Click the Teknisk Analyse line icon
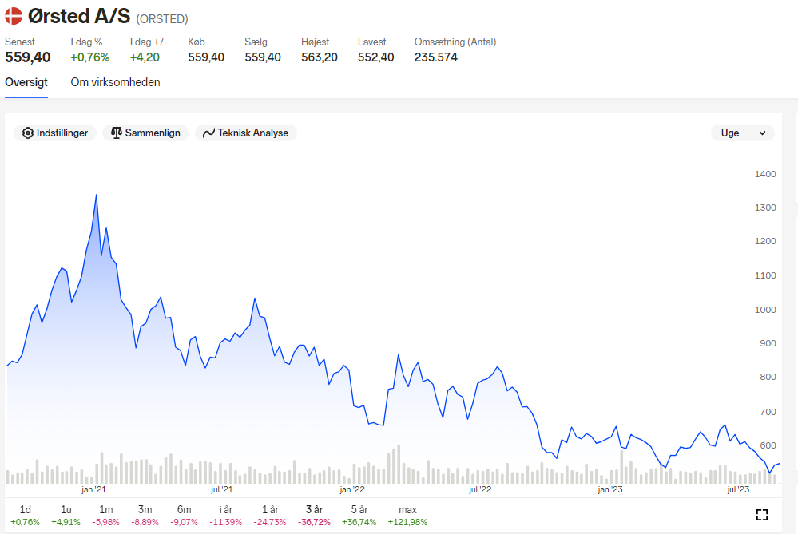 pos(208,133)
